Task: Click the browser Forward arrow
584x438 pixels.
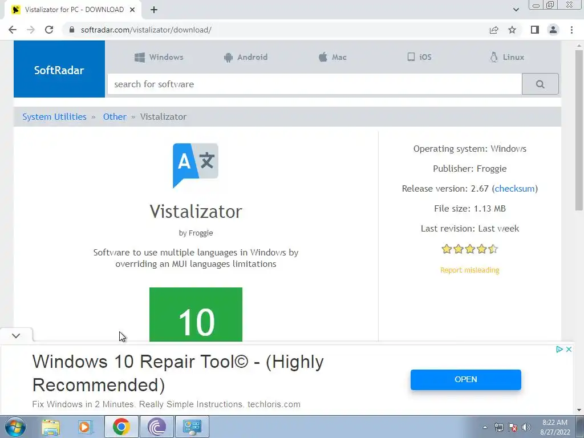Action: click(31, 30)
